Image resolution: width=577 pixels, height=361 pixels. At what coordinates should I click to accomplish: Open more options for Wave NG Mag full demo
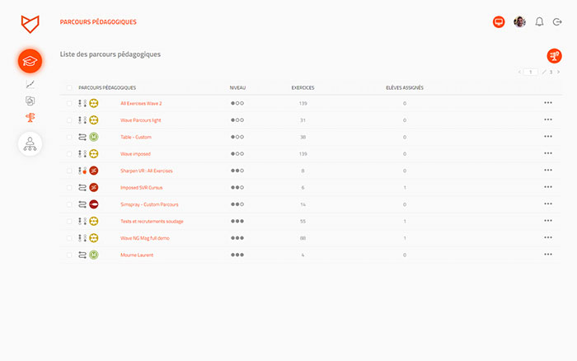coord(548,238)
